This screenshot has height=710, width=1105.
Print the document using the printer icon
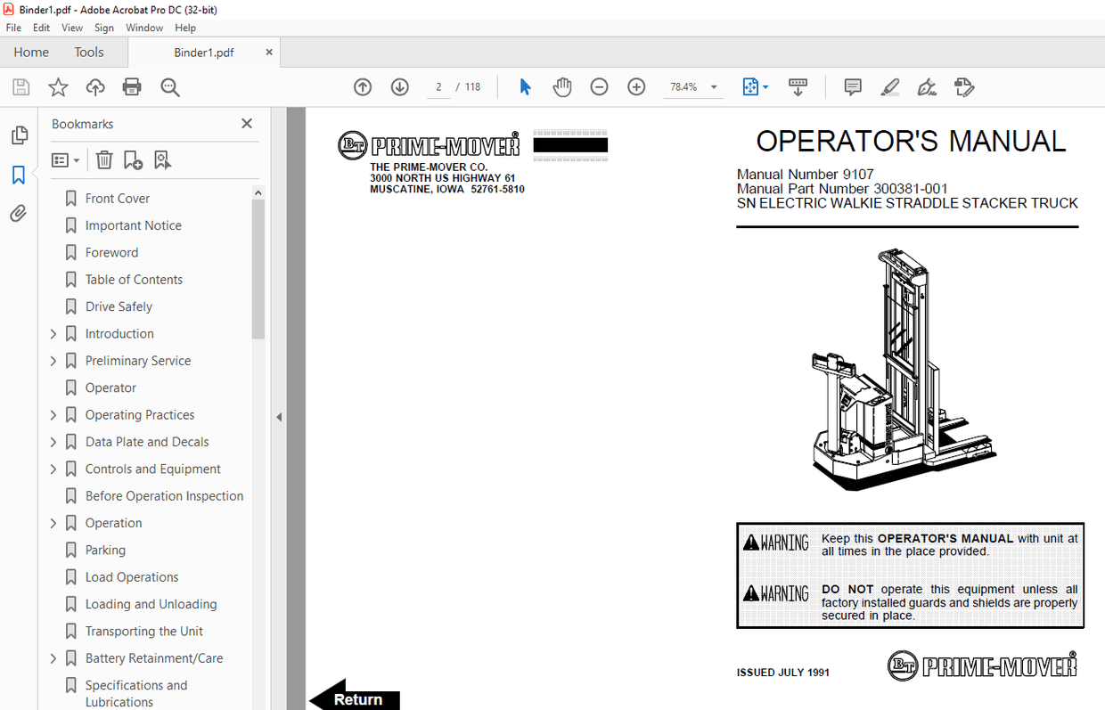pyautogui.click(x=132, y=86)
